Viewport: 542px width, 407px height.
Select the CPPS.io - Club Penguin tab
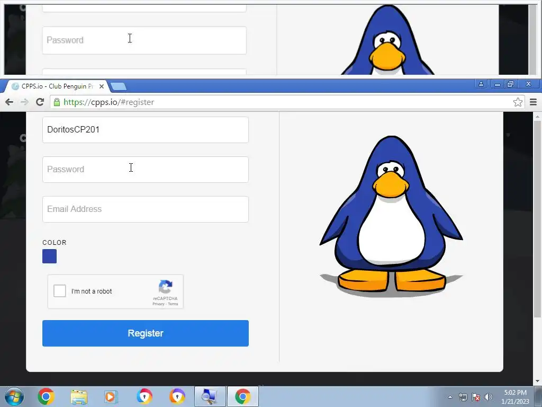(57, 86)
